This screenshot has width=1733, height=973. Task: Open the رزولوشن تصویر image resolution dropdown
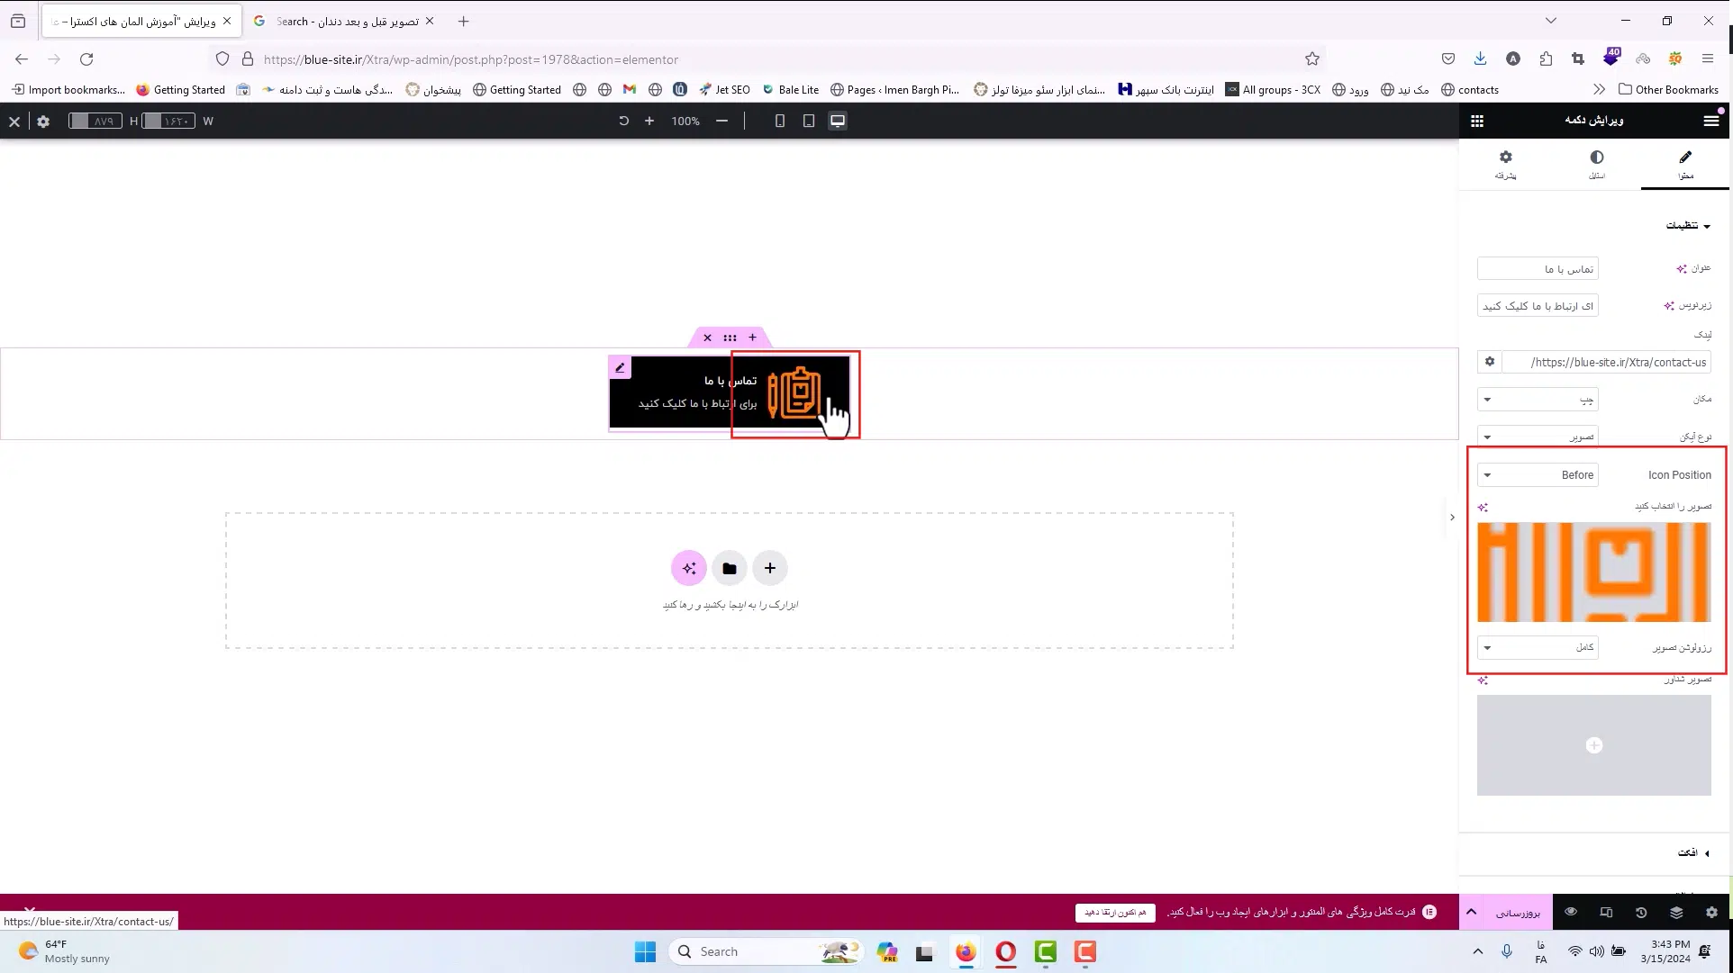pyautogui.click(x=1538, y=647)
